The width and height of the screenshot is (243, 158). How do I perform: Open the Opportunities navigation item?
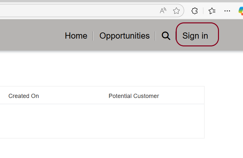(x=124, y=36)
